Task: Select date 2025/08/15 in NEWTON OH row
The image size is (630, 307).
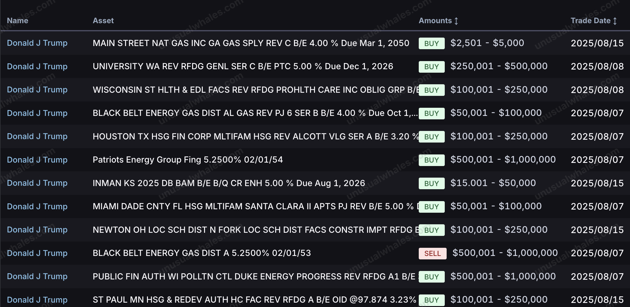Action: 597,230
